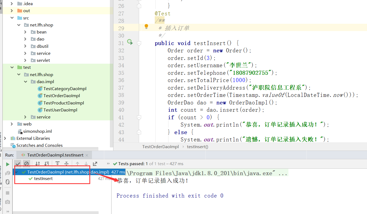Image resolution: width=367 pixels, height=214 pixels.
Task: Toggle Sort Alphabetically in test runner toolbar
Action: point(38,164)
